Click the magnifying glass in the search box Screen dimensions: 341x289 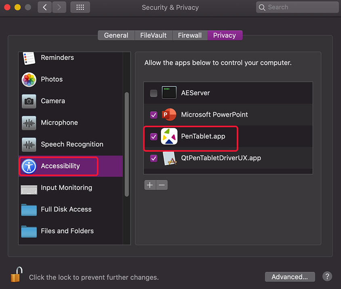coord(262,8)
